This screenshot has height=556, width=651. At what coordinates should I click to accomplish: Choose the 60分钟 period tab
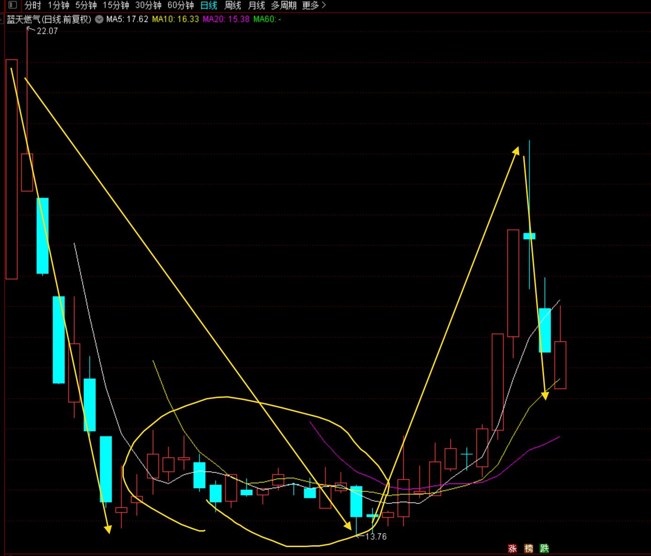pos(181,6)
